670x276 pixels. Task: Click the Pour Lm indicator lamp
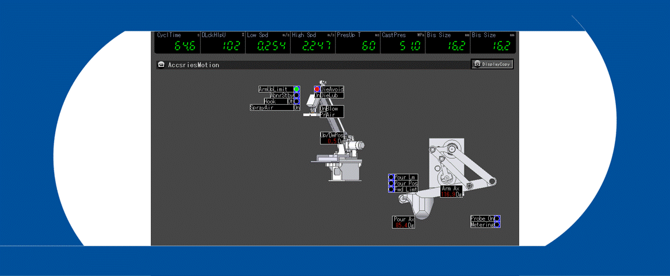point(391,177)
